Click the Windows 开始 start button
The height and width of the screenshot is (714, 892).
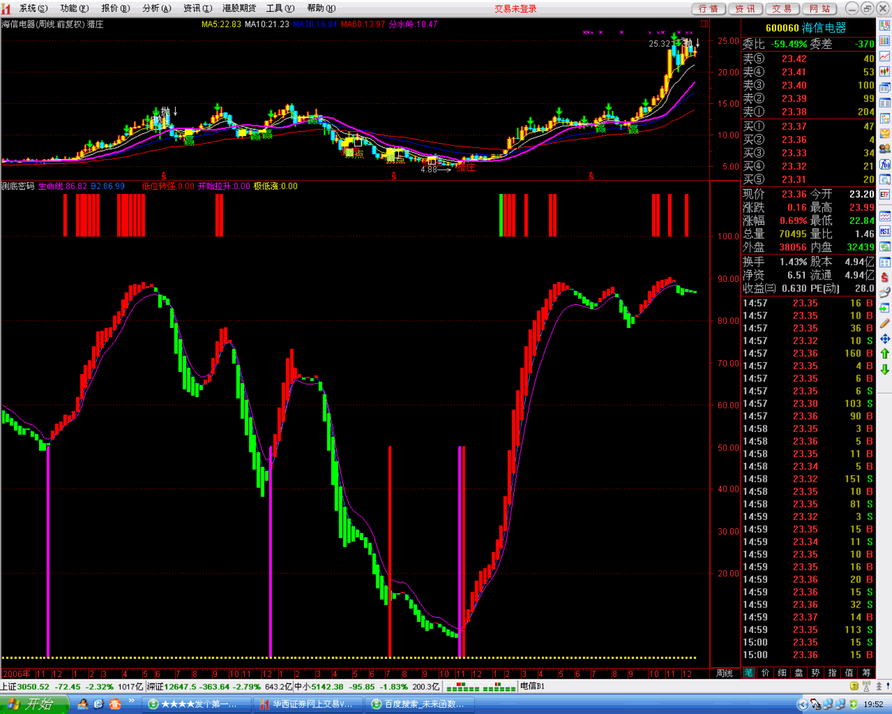click(34, 704)
